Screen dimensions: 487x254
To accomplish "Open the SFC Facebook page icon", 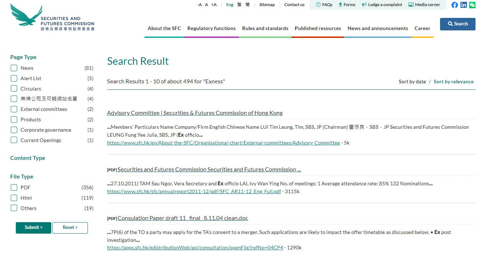I will coord(455,5).
